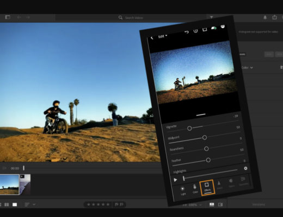
Task: Click the Versions button
Action: tap(259, 205)
